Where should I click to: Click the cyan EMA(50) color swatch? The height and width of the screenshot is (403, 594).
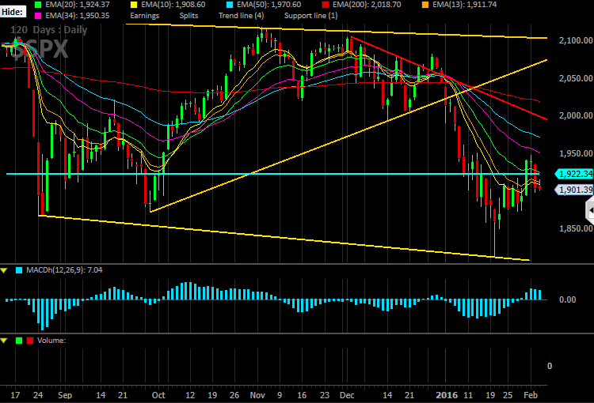(x=230, y=5)
